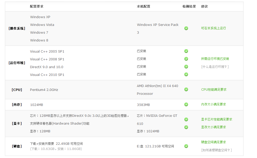Click the video memory 1024MB check icon
The image size is (257, 158).
pos(186,127)
